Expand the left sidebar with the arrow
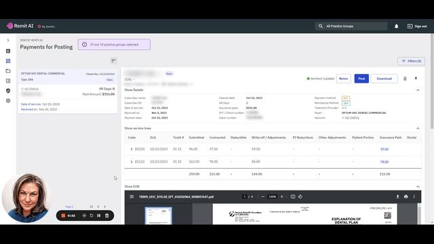The image size is (434, 244). [x=8, y=41]
